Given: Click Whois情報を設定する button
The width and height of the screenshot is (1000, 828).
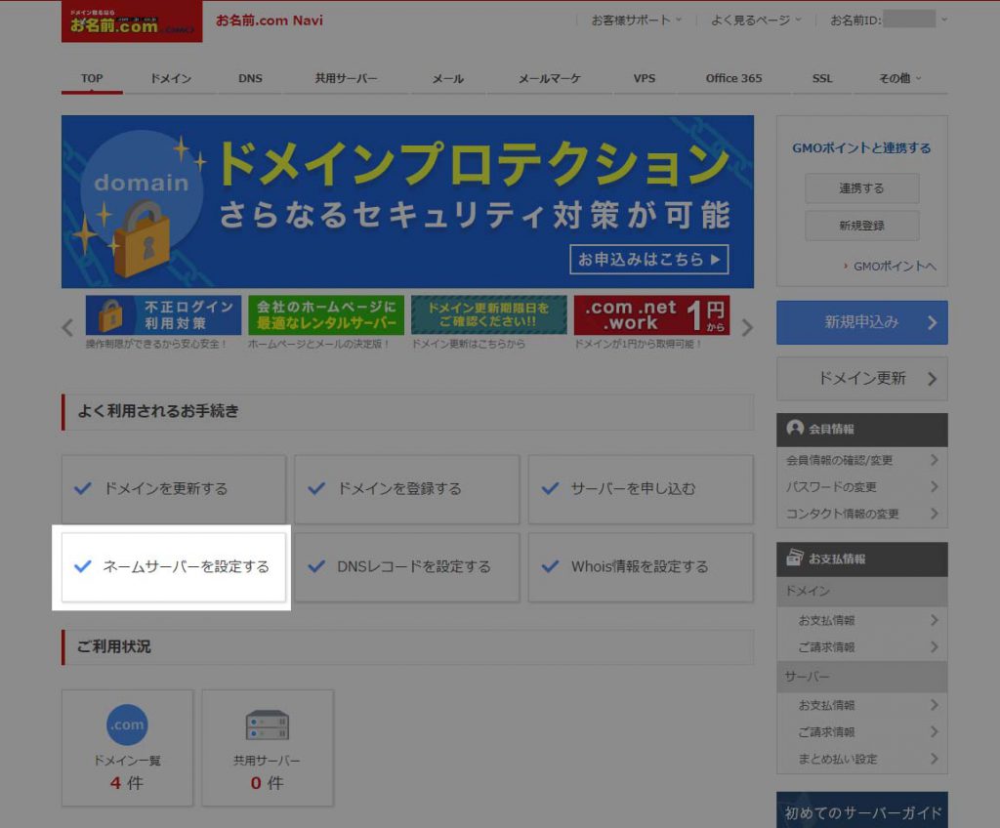Looking at the screenshot, I should point(641,566).
